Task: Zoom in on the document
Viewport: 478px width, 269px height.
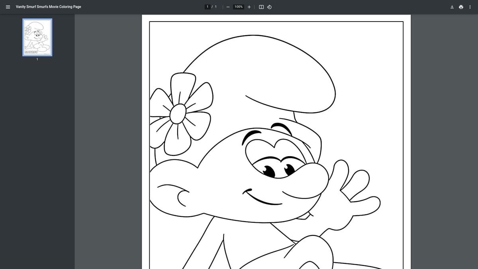Action: click(x=249, y=7)
